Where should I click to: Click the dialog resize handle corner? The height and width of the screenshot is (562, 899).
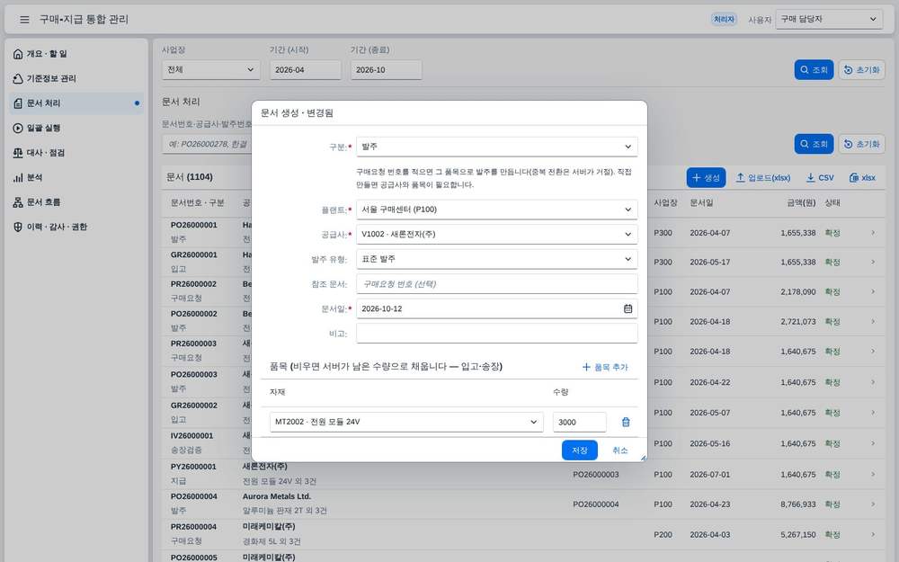pyautogui.click(x=643, y=458)
